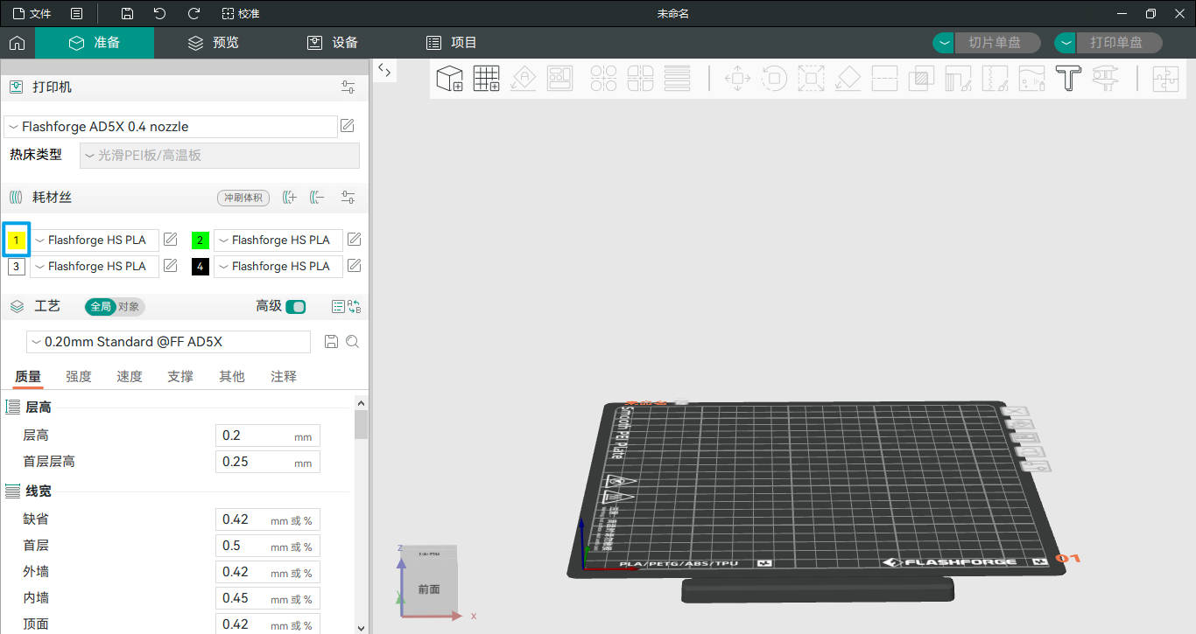Open dropdown arrow beside 打印单盘
The height and width of the screenshot is (634, 1196).
click(x=1065, y=43)
